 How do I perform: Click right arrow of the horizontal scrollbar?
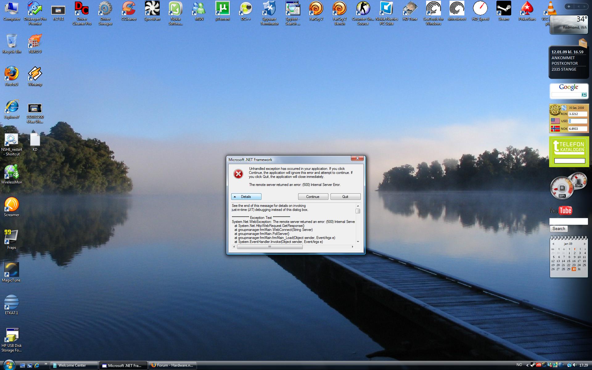pyautogui.click(x=353, y=247)
